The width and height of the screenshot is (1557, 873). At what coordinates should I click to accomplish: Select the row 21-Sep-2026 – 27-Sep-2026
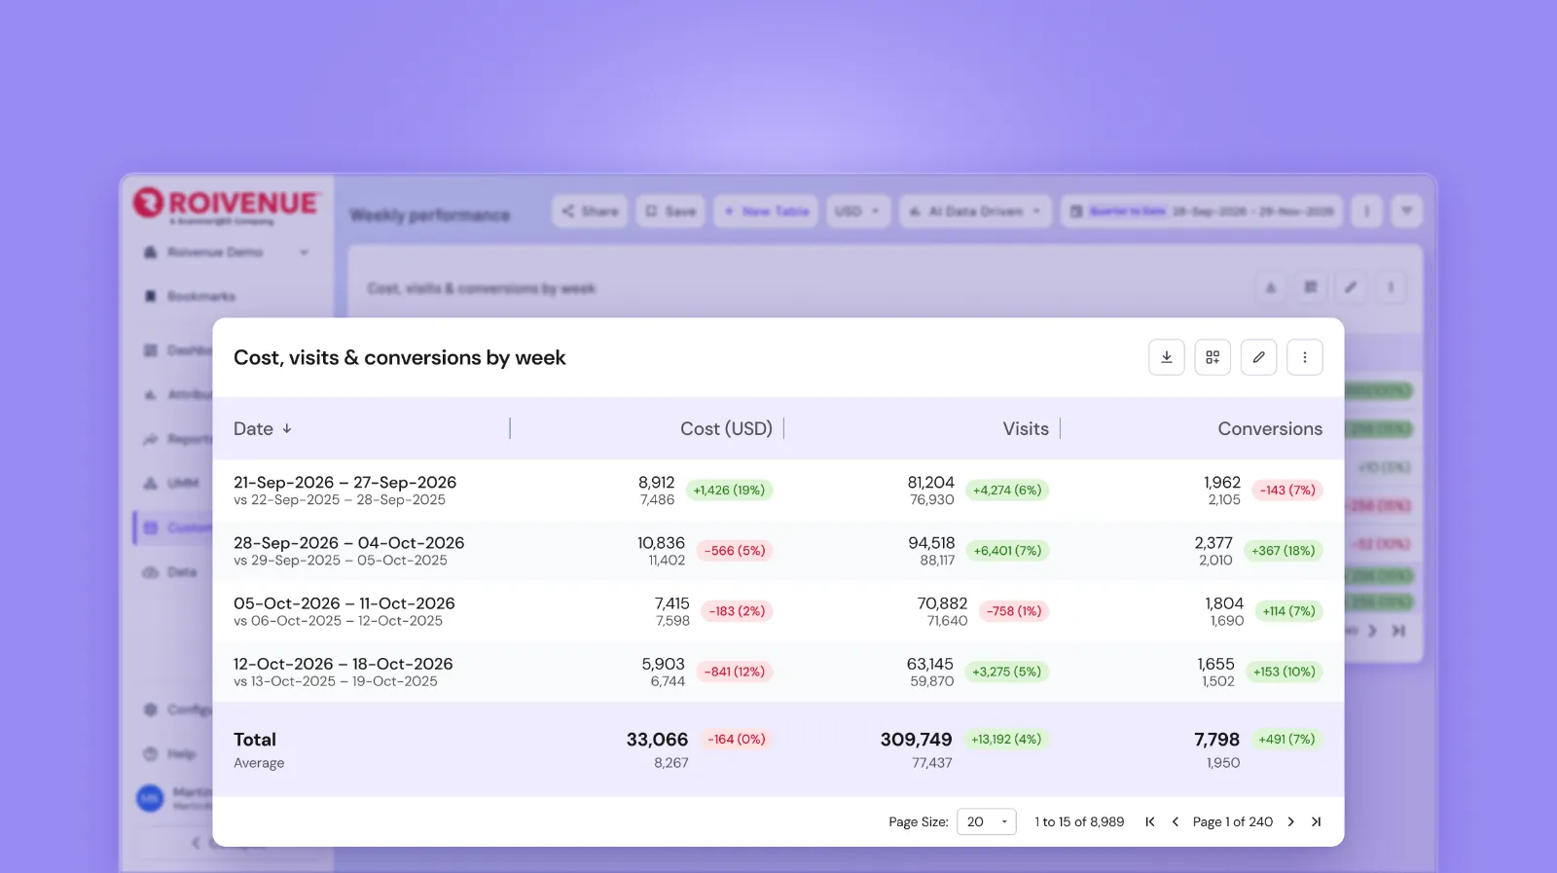click(x=778, y=490)
